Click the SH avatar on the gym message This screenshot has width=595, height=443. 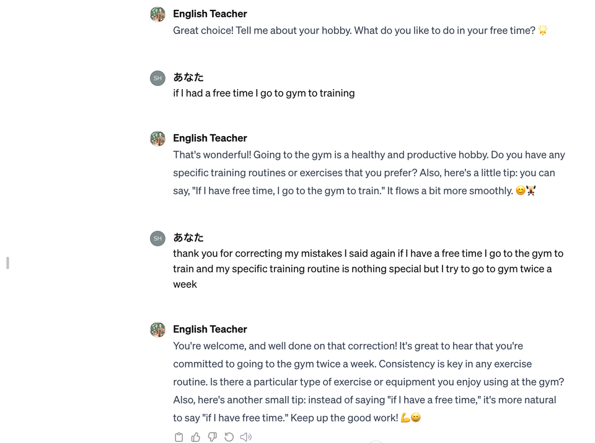click(x=158, y=78)
